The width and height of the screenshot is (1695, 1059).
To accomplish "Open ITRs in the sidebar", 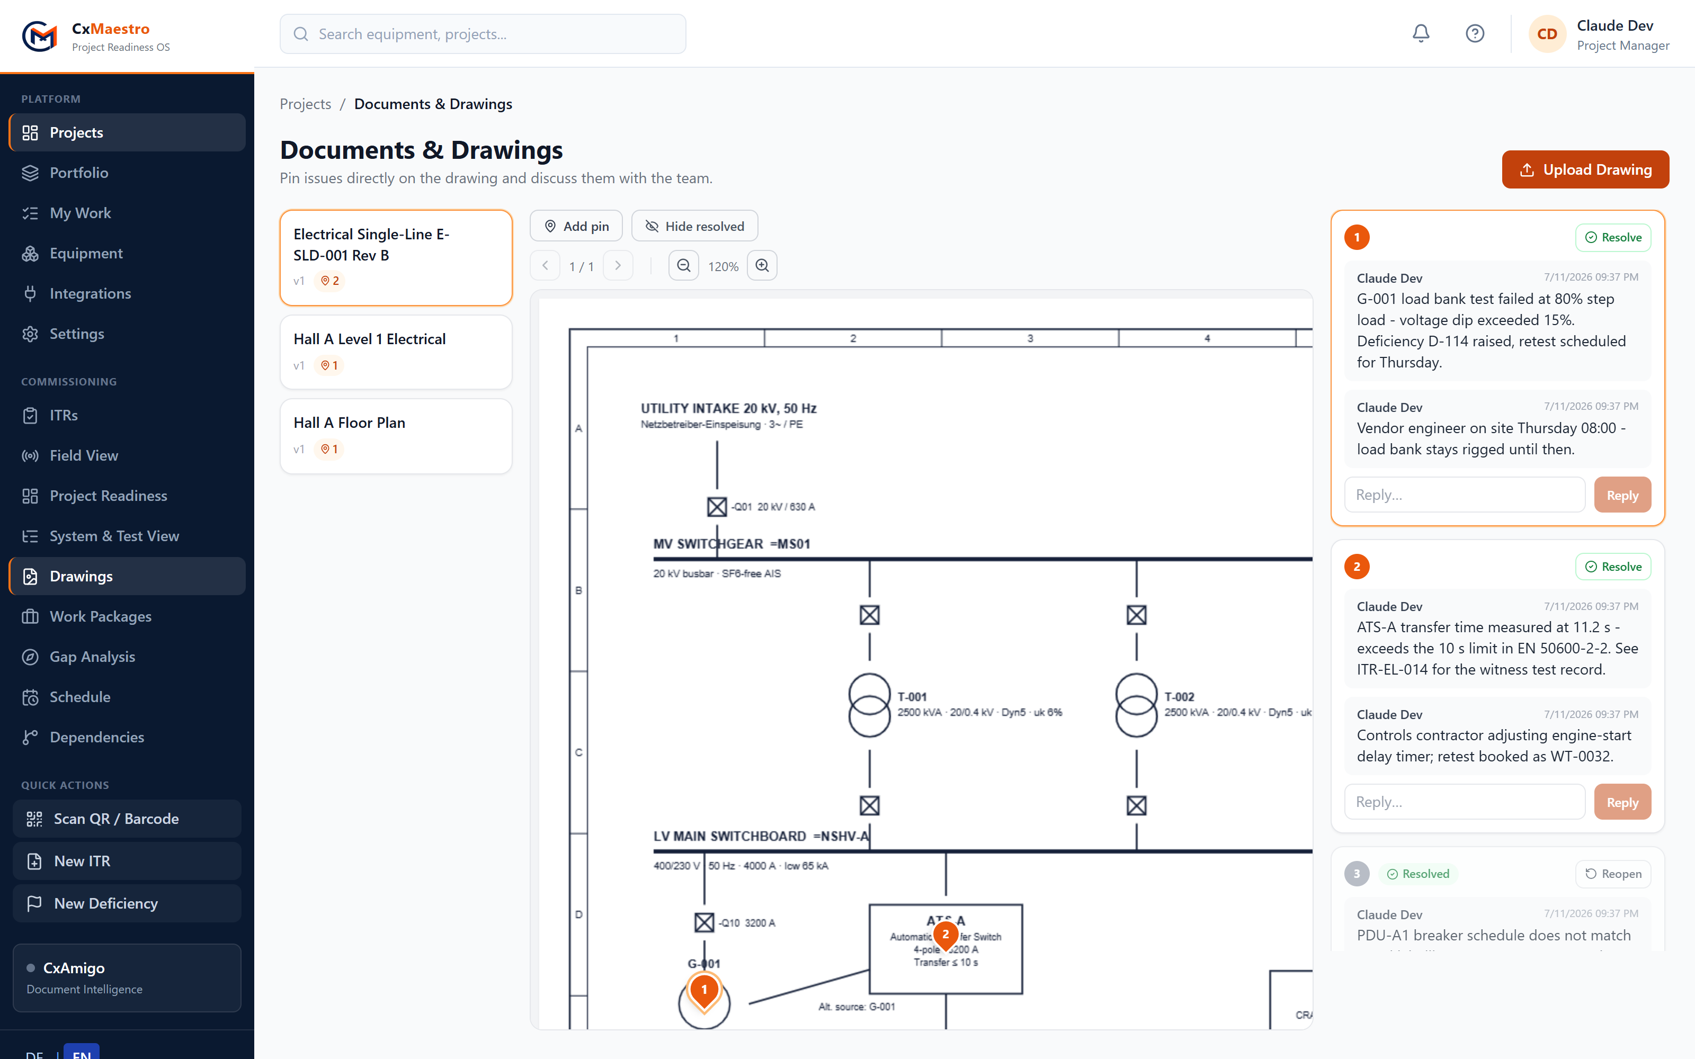I will click(x=127, y=415).
